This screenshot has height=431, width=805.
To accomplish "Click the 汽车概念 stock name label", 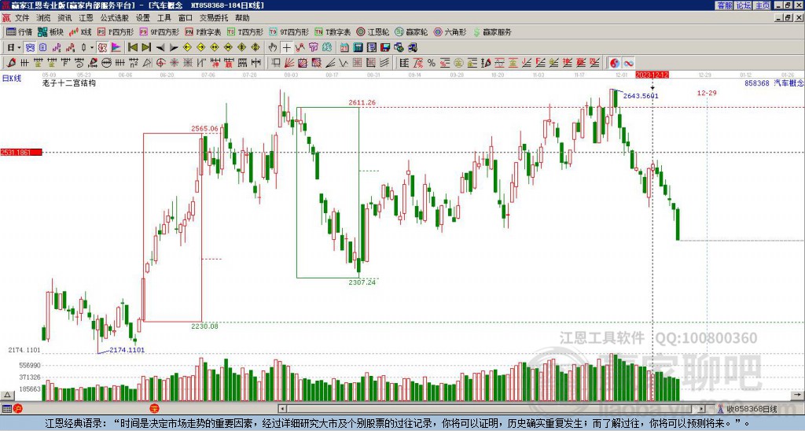I will point(788,83).
